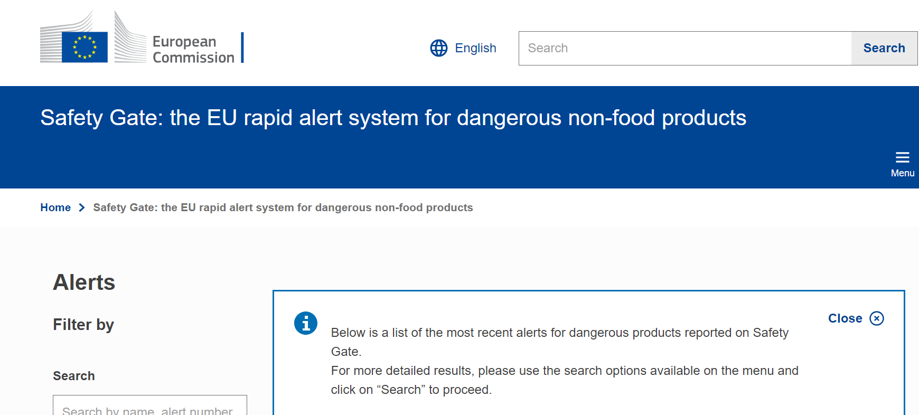Open the English language selector
The height and width of the screenshot is (415, 919).
pos(475,48)
